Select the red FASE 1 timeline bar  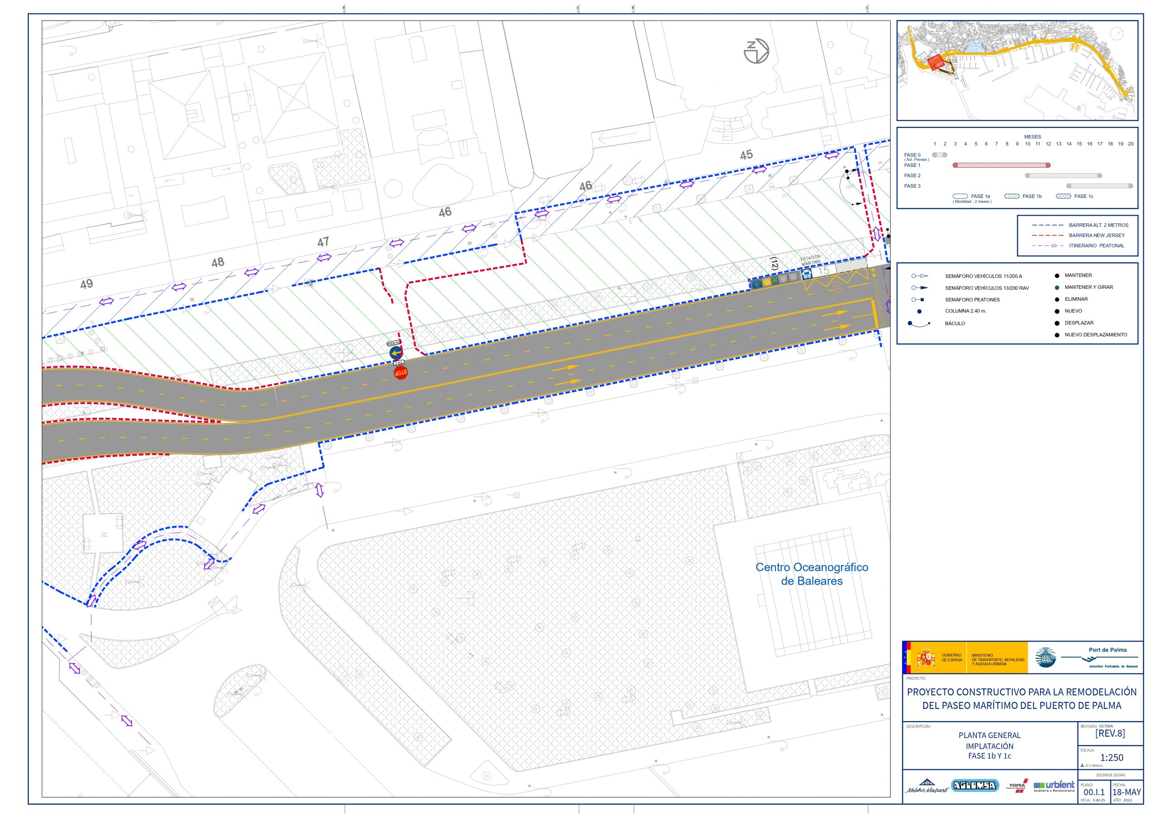click(x=1001, y=165)
